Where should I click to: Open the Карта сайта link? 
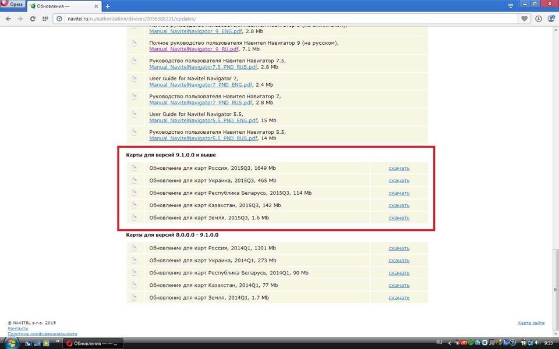pyautogui.click(x=531, y=323)
